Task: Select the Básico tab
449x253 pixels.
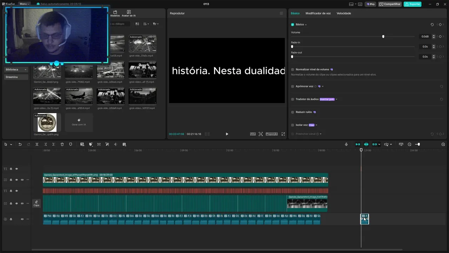Action: point(295,13)
